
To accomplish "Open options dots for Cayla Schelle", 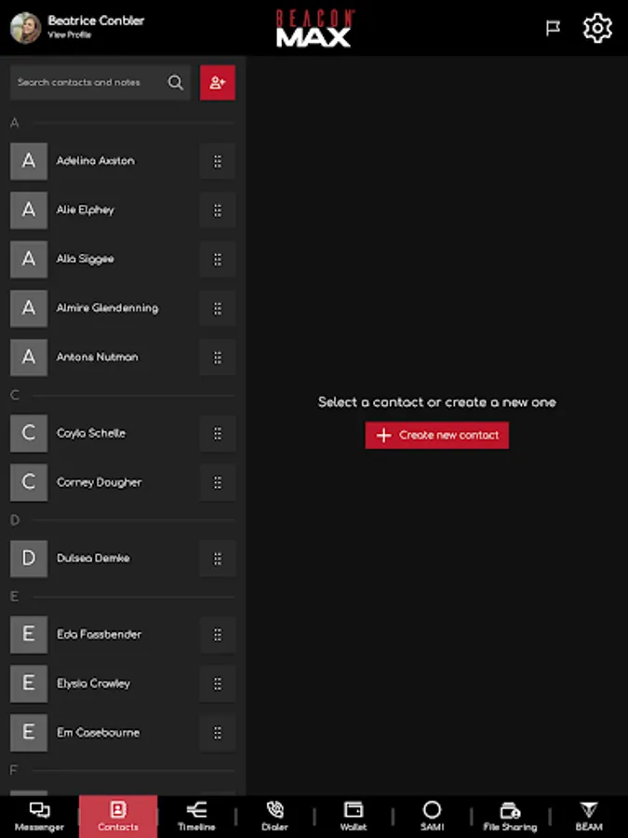I will [x=218, y=433].
